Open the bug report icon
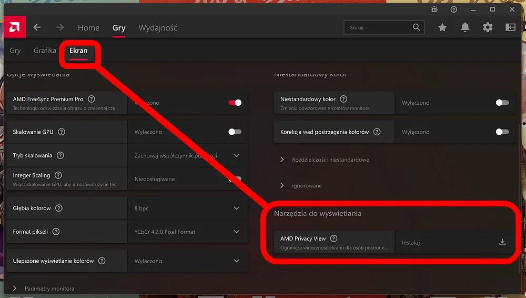 (434, 9)
